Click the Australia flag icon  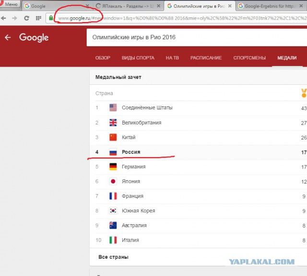[113, 225]
